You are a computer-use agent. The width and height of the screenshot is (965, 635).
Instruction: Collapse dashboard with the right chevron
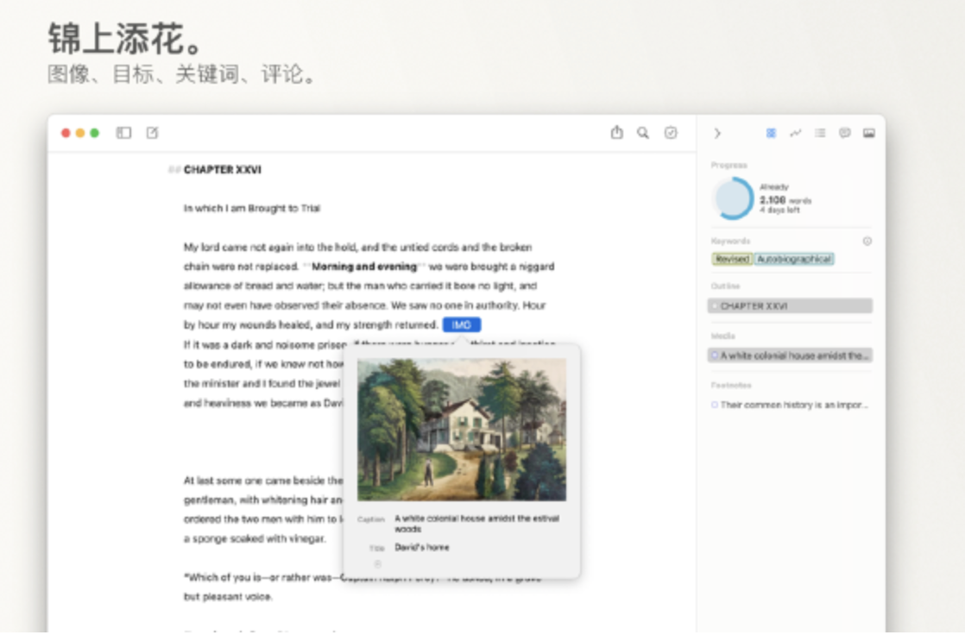717,133
